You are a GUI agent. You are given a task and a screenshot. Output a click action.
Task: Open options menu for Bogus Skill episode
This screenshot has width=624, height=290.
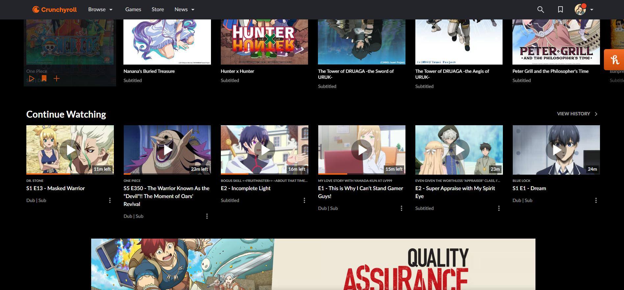pyautogui.click(x=304, y=200)
